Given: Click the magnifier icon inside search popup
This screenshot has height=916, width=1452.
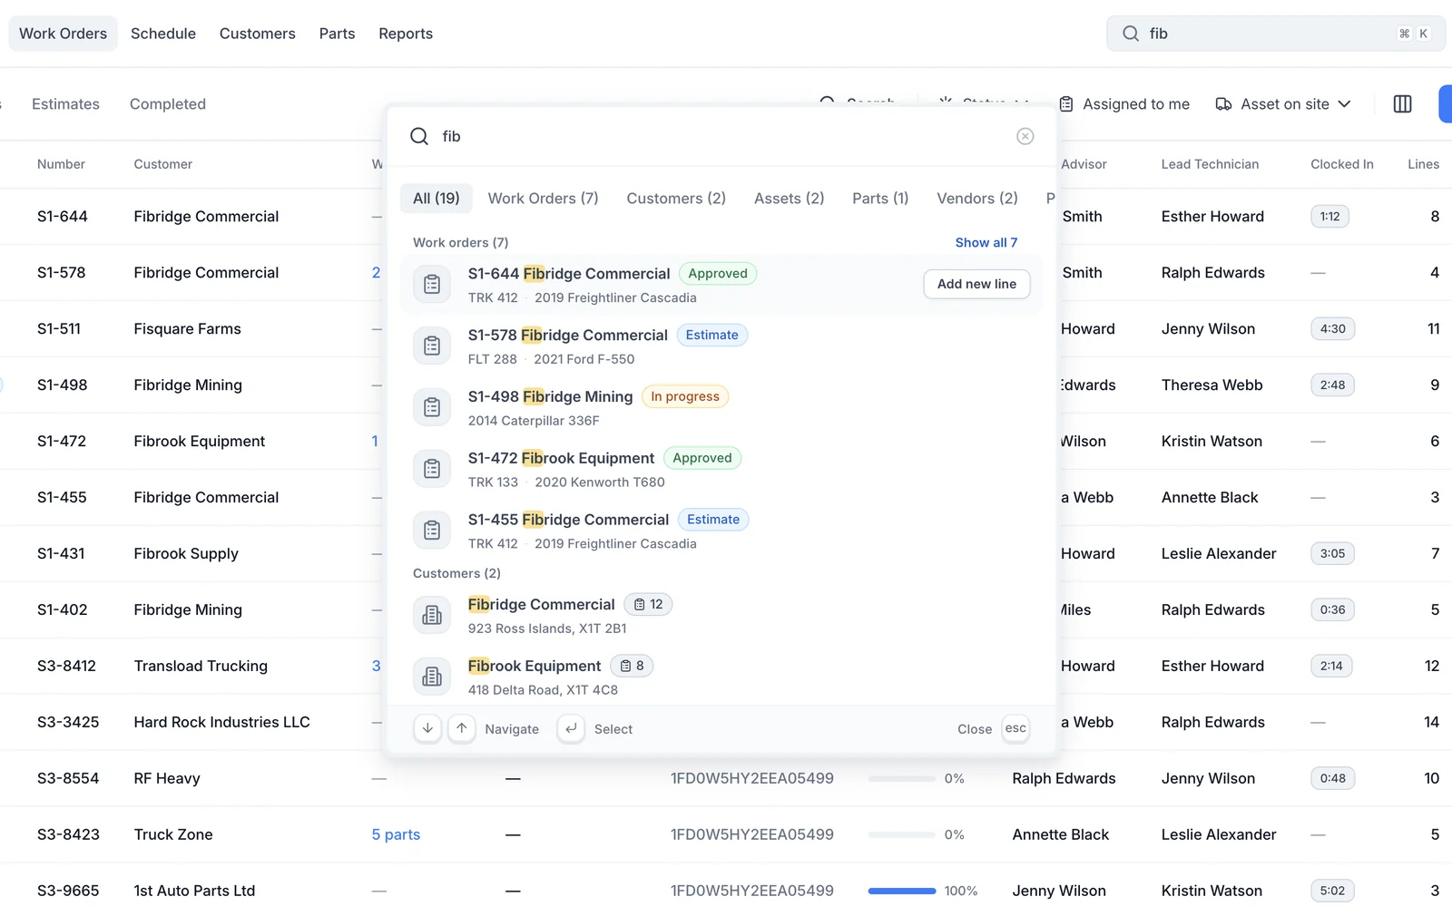Looking at the screenshot, I should (418, 136).
